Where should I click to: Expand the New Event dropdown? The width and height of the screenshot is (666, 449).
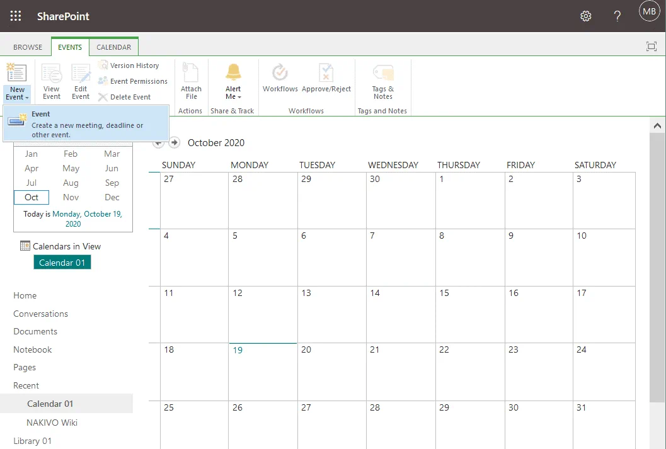coord(17,97)
